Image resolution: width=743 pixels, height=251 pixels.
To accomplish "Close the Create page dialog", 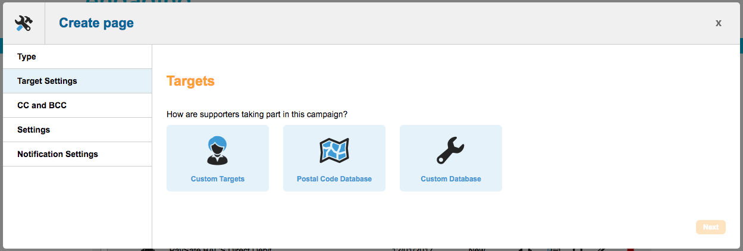I will (x=718, y=23).
